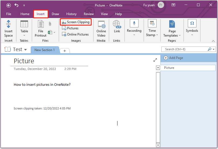Select the New Section 1 tab
The width and height of the screenshot is (218, 149).
[x=44, y=50]
